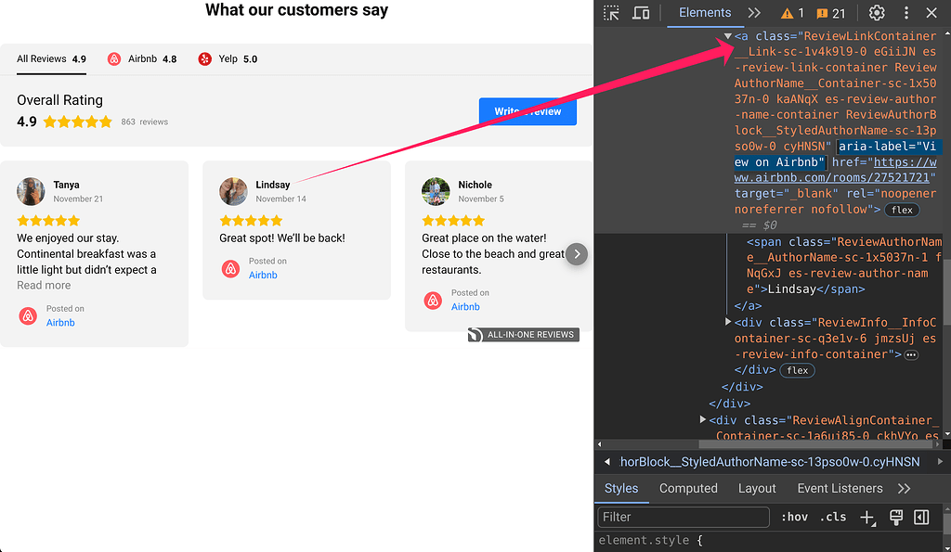Toggle the .cls classes pane
The image size is (951, 552).
coord(833,518)
